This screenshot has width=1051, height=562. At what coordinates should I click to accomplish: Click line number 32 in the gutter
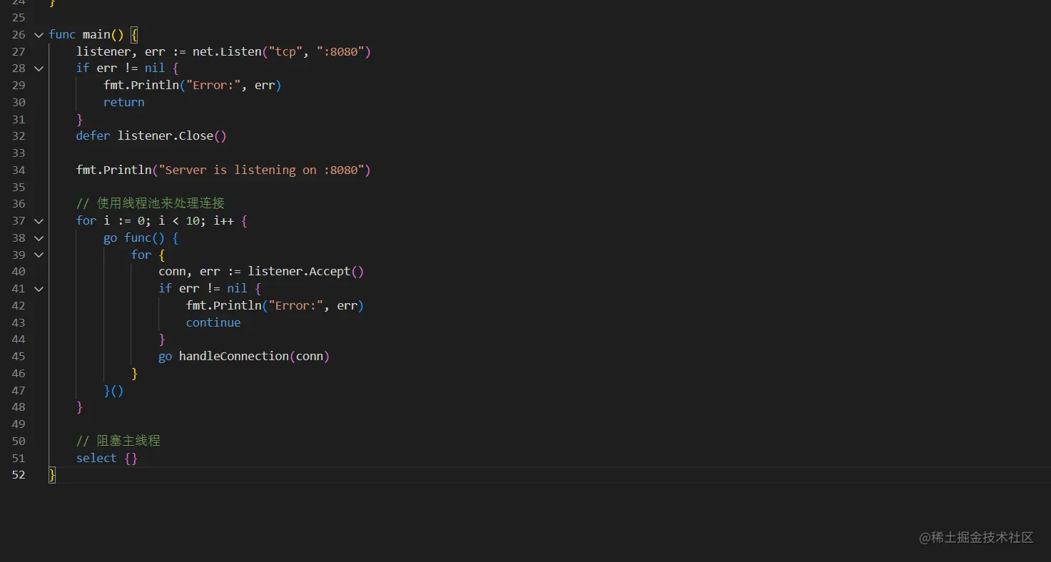pyautogui.click(x=19, y=136)
